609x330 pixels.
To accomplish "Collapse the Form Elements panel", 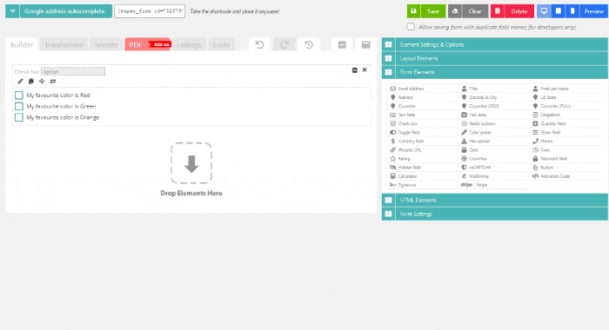I will tap(495, 72).
